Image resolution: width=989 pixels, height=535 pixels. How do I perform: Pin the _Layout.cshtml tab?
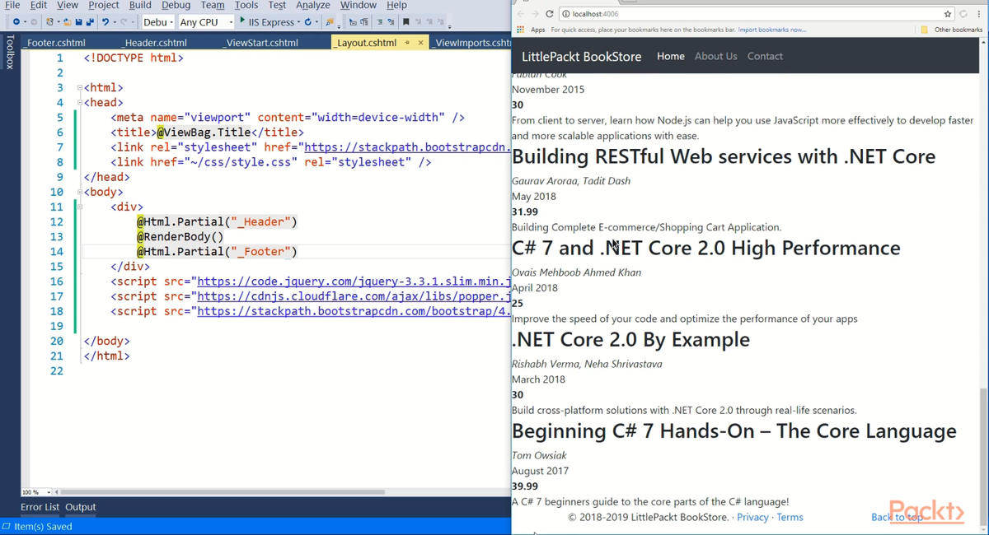(408, 43)
